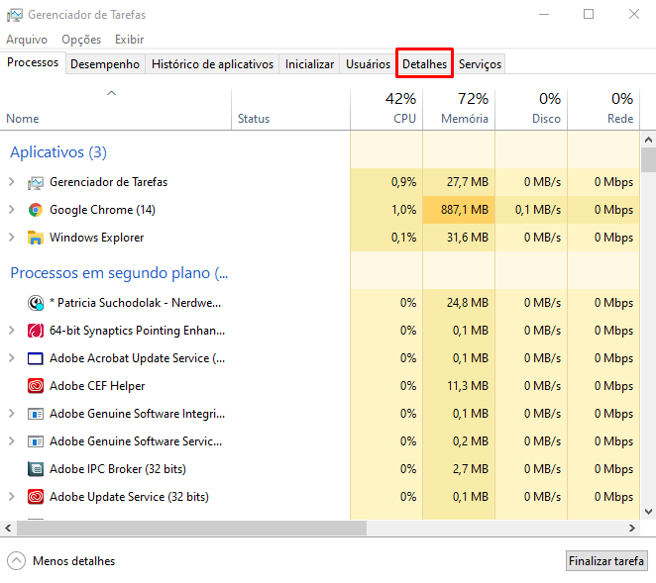This screenshot has width=656, height=583.
Task: Click the horizontal scrollbar left arrow
Action: 8,529
